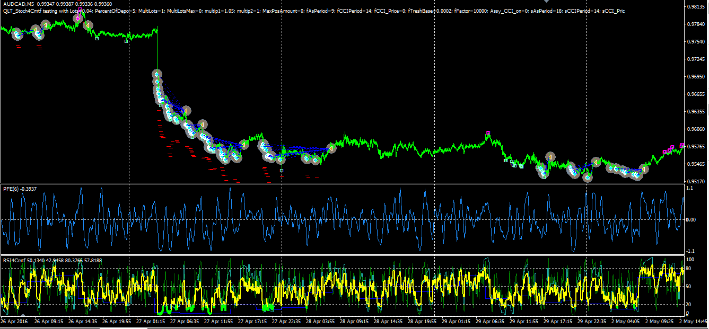Click the 0.96655 price scale label

(x=695, y=94)
